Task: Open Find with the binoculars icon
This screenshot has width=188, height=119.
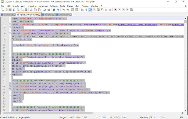Action: [x=54, y=10]
